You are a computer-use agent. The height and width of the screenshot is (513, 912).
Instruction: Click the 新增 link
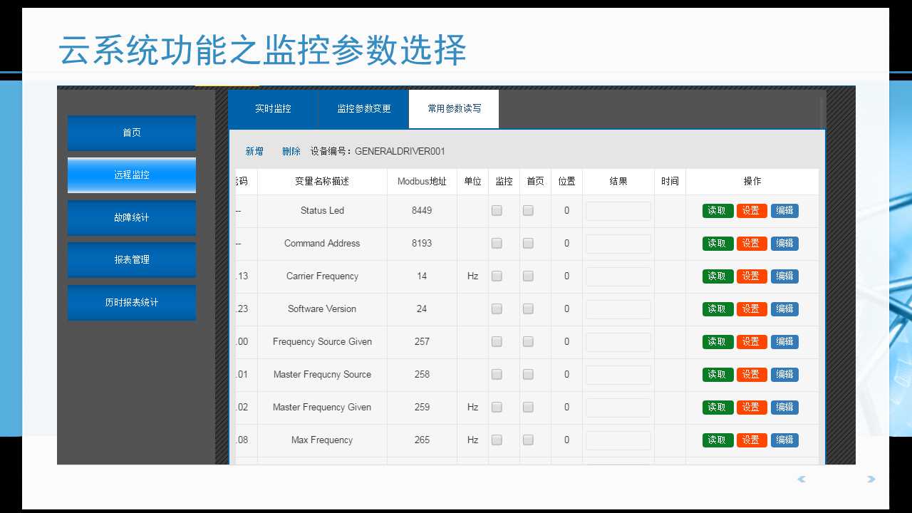click(x=254, y=151)
